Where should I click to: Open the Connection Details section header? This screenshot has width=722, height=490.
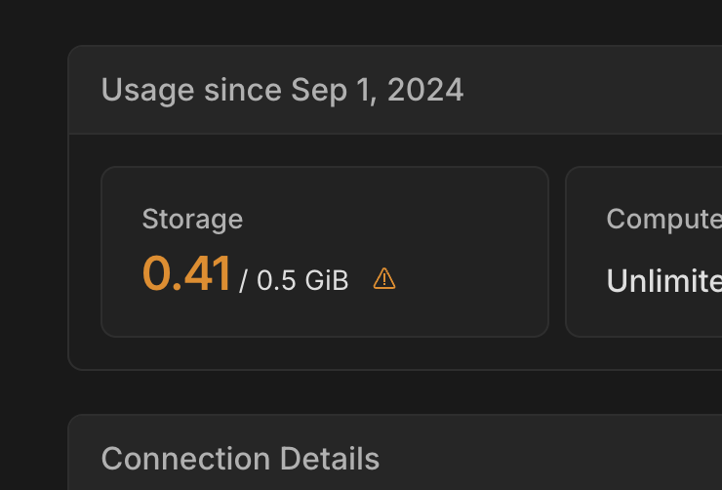240,458
